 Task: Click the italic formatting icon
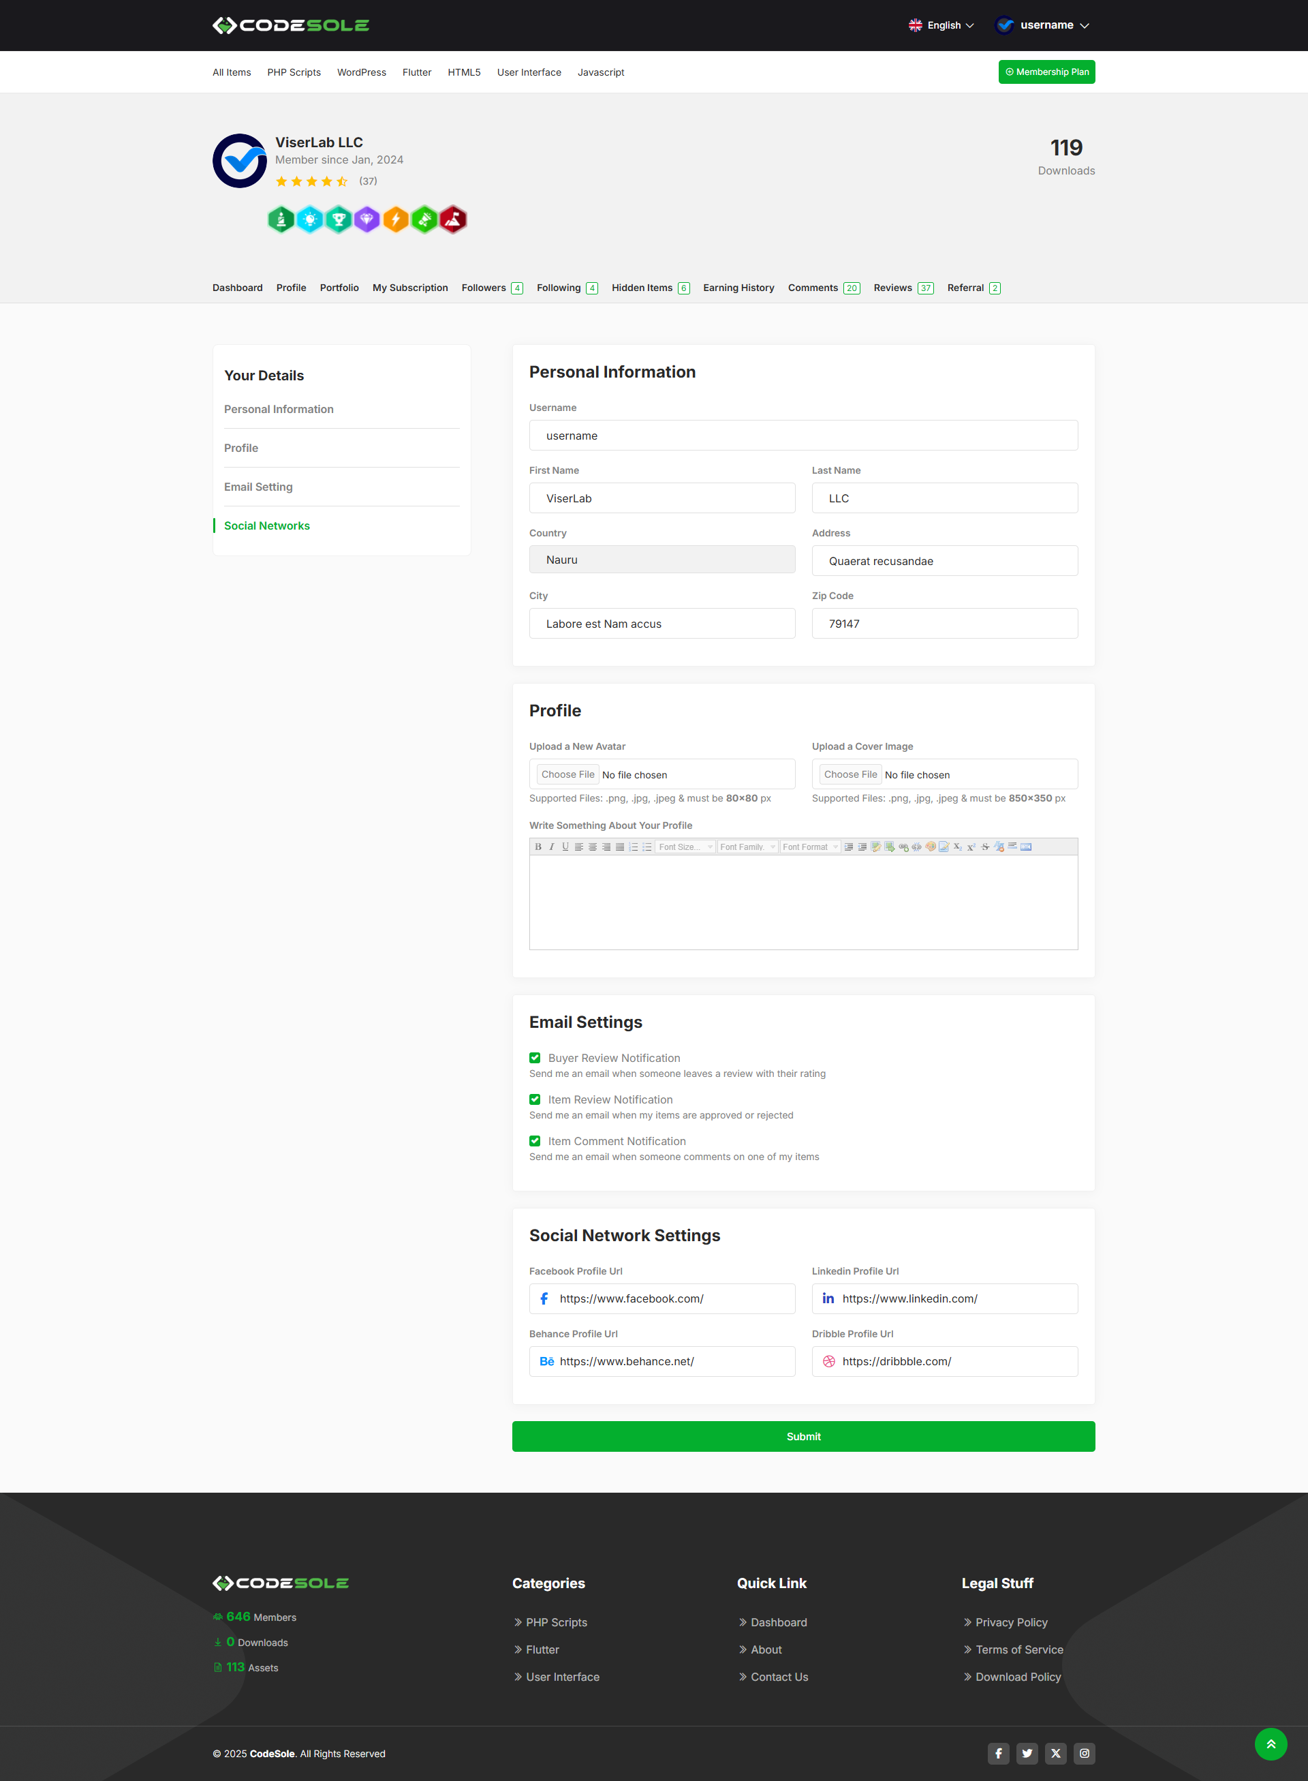coord(552,847)
